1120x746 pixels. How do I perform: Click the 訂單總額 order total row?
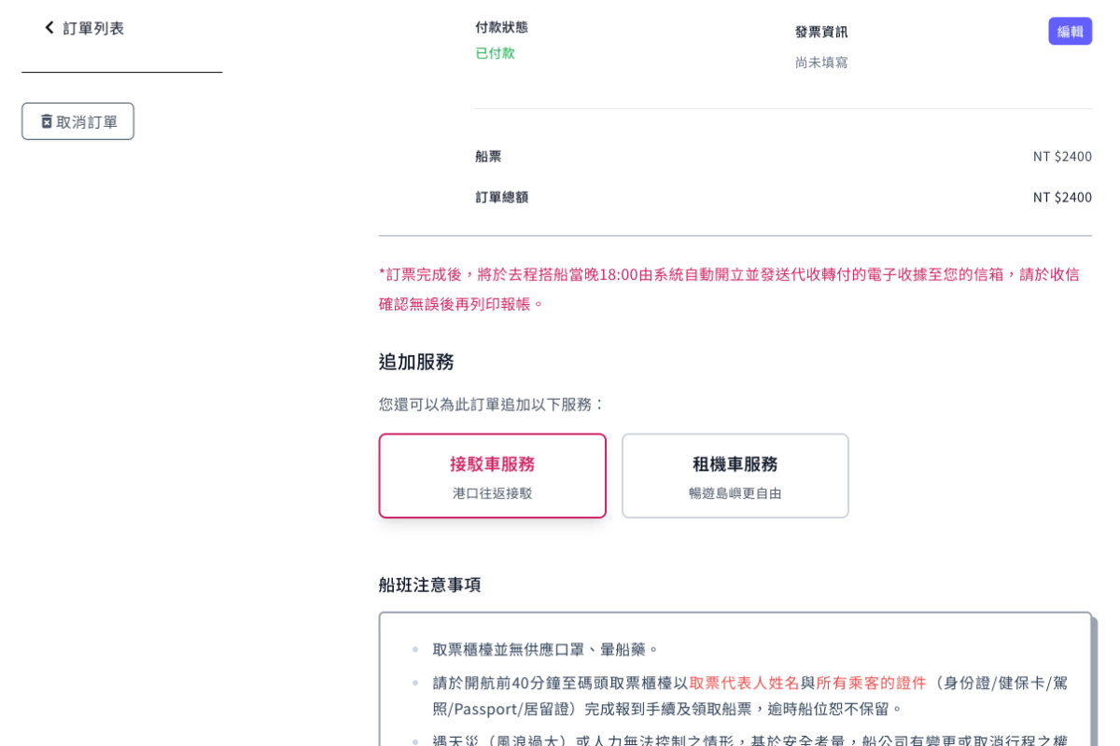tap(500, 197)
